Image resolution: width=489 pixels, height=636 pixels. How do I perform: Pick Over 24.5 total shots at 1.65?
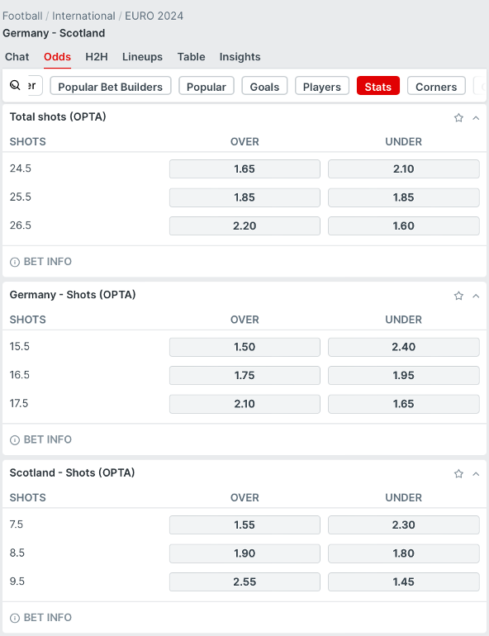[x=244, y=168]
